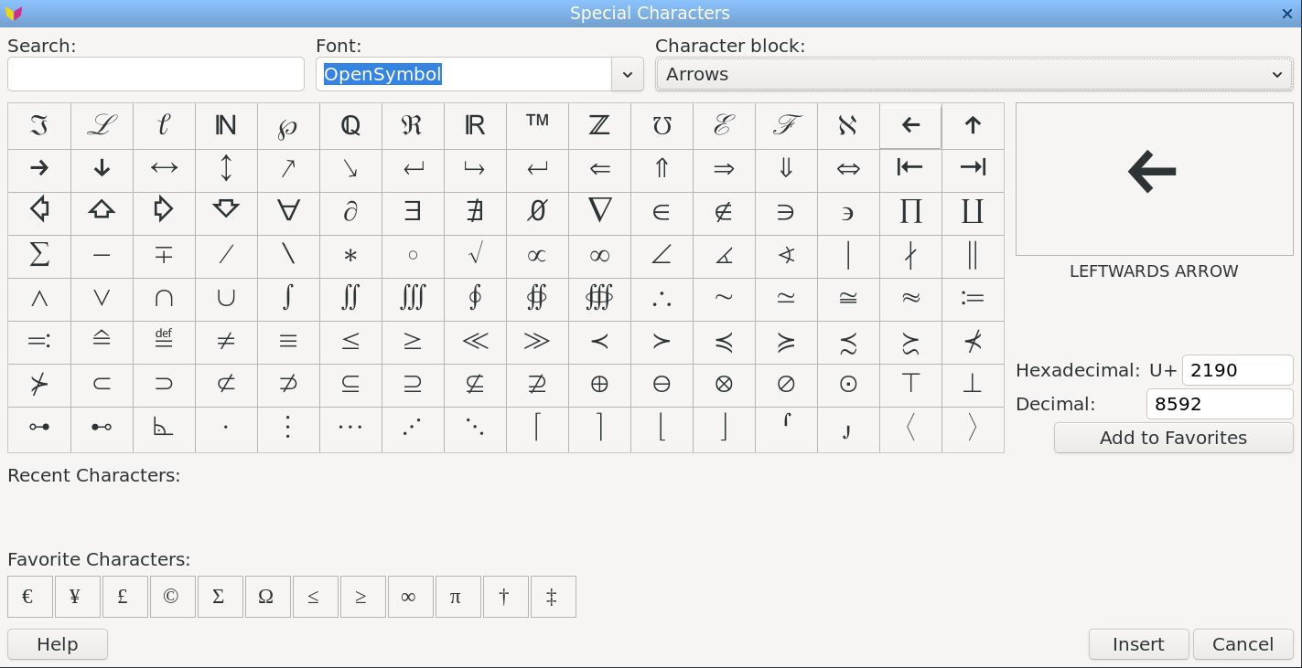This screenshot has height=668, width=1302.
Task: Open the Font dropdown arrow
Action: (x=627, y=75)
